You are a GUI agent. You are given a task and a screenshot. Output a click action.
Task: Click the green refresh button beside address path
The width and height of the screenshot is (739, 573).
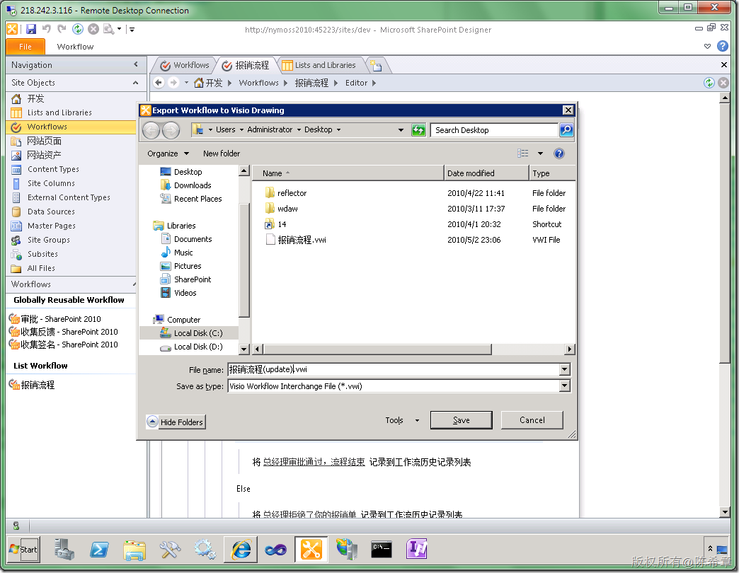(x=418, y=130)
